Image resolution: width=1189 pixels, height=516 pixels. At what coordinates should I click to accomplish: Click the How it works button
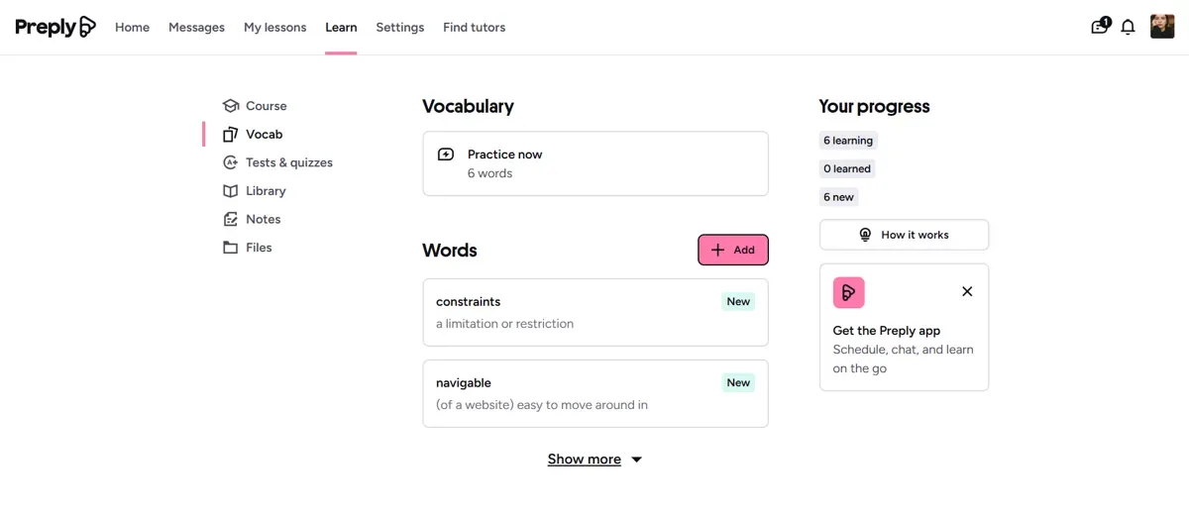point(904,235)
